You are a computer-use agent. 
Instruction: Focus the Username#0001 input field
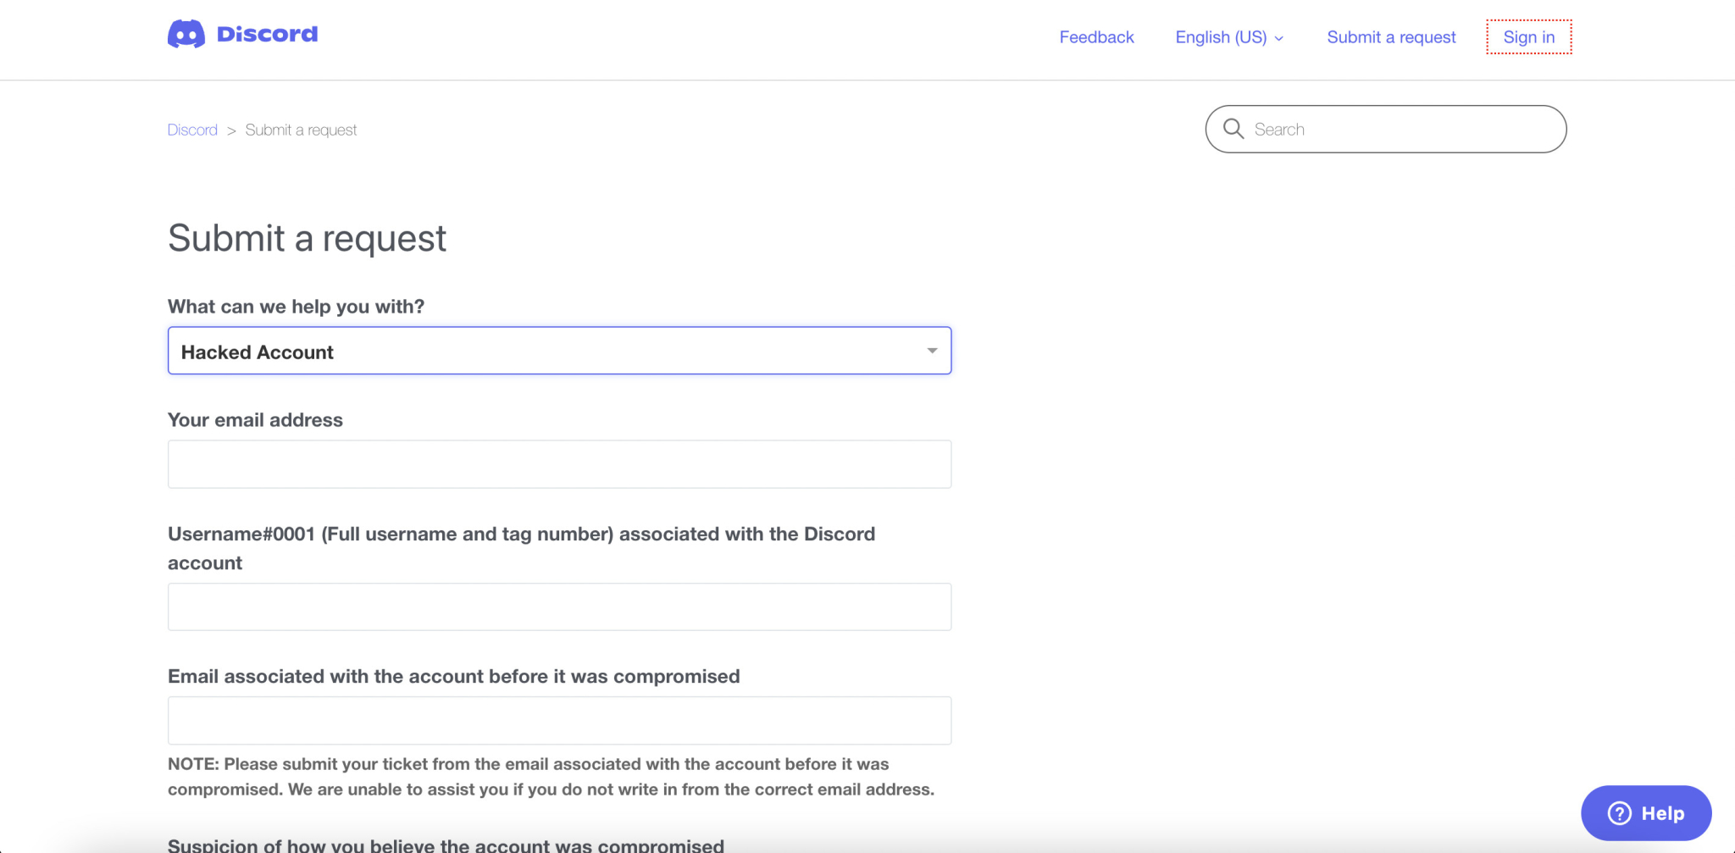(559, 606)
